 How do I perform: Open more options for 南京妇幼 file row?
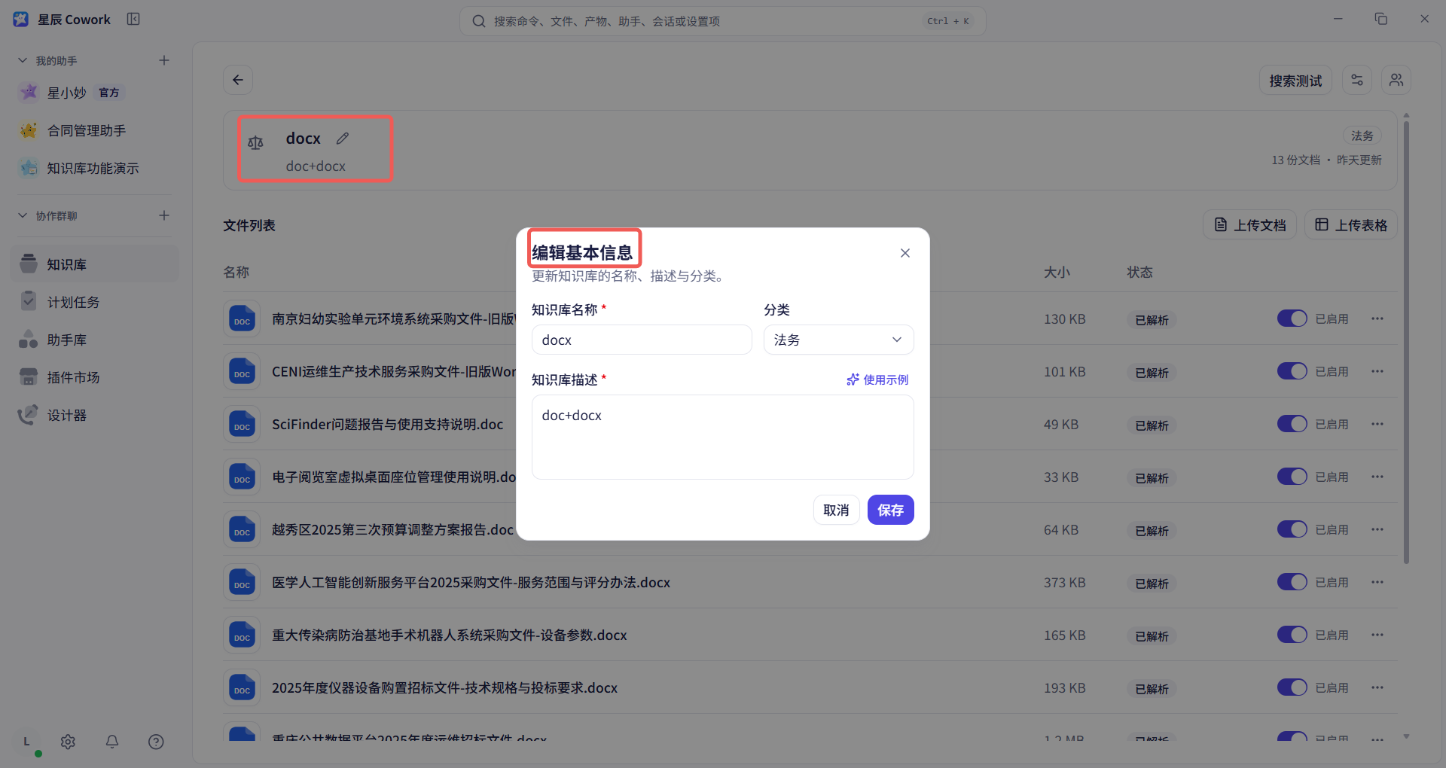click(x=1377, y=318)
